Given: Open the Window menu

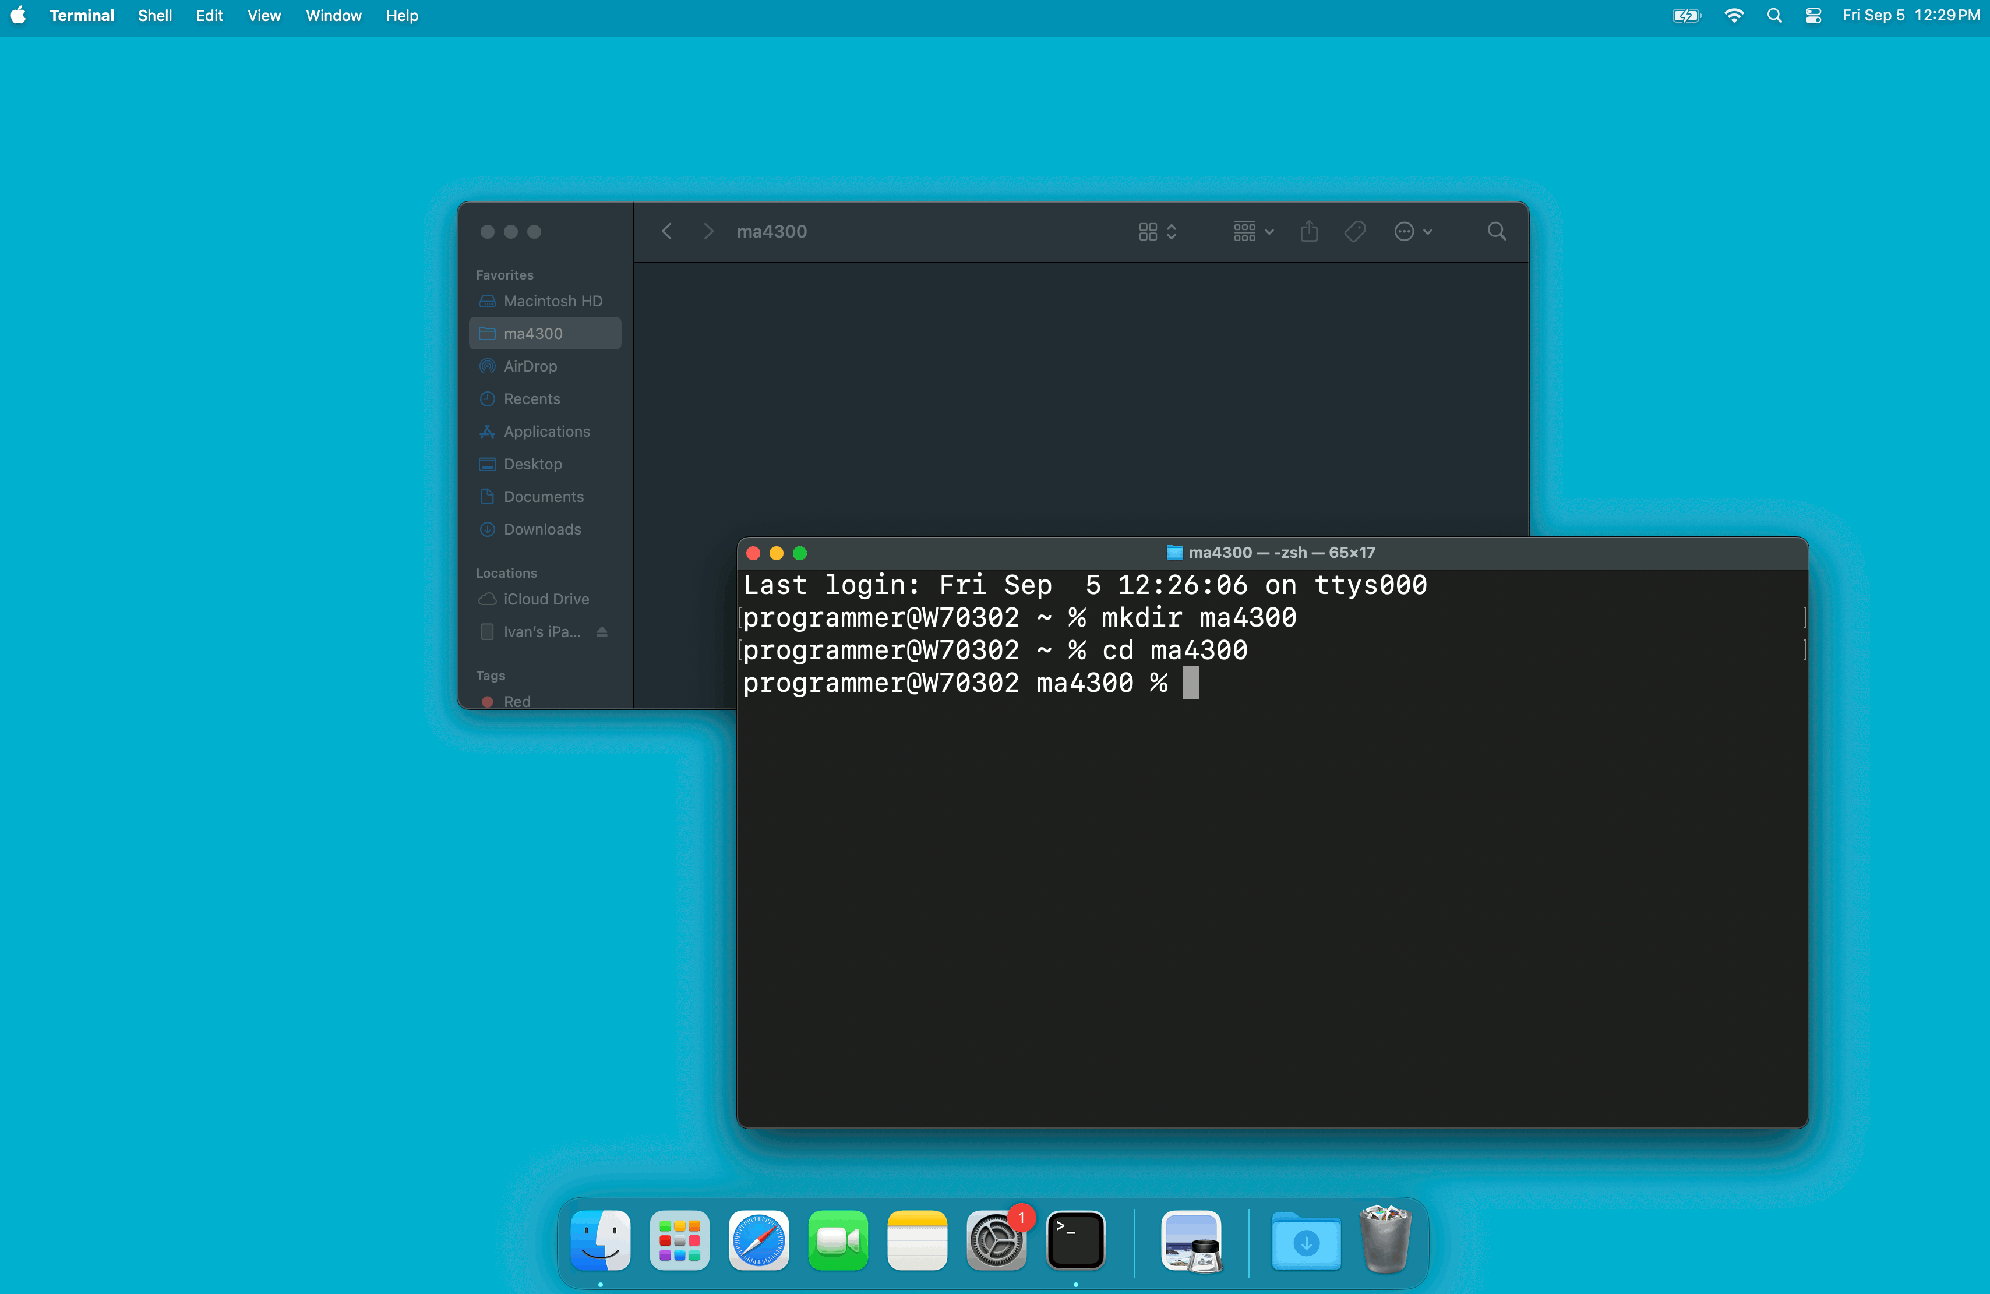Looking at the screenshot, I should coord(333,15).
